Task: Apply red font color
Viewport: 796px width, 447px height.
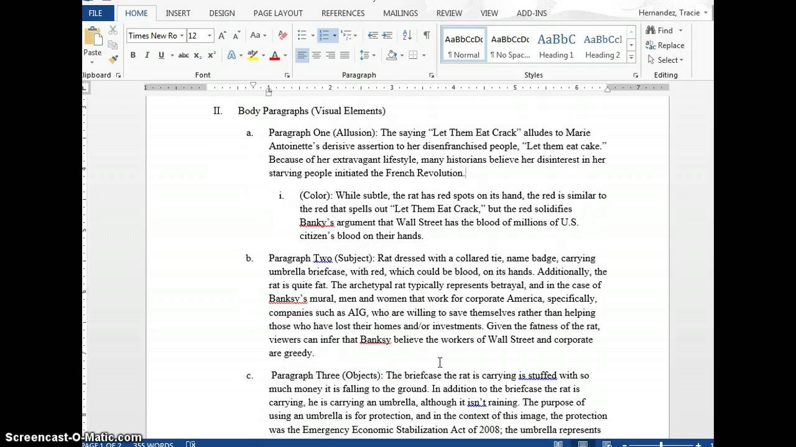Action: [275, 55]
